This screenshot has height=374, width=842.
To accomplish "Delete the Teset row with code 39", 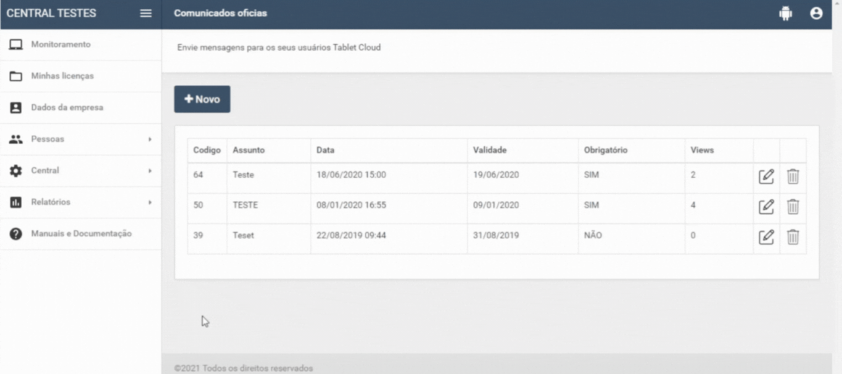I will pyautogui.click(x=793, y=237).
